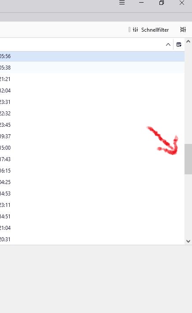This screenshot has height=313, width=192.
Task: Close the application window
Action: (x=182, y=3)
